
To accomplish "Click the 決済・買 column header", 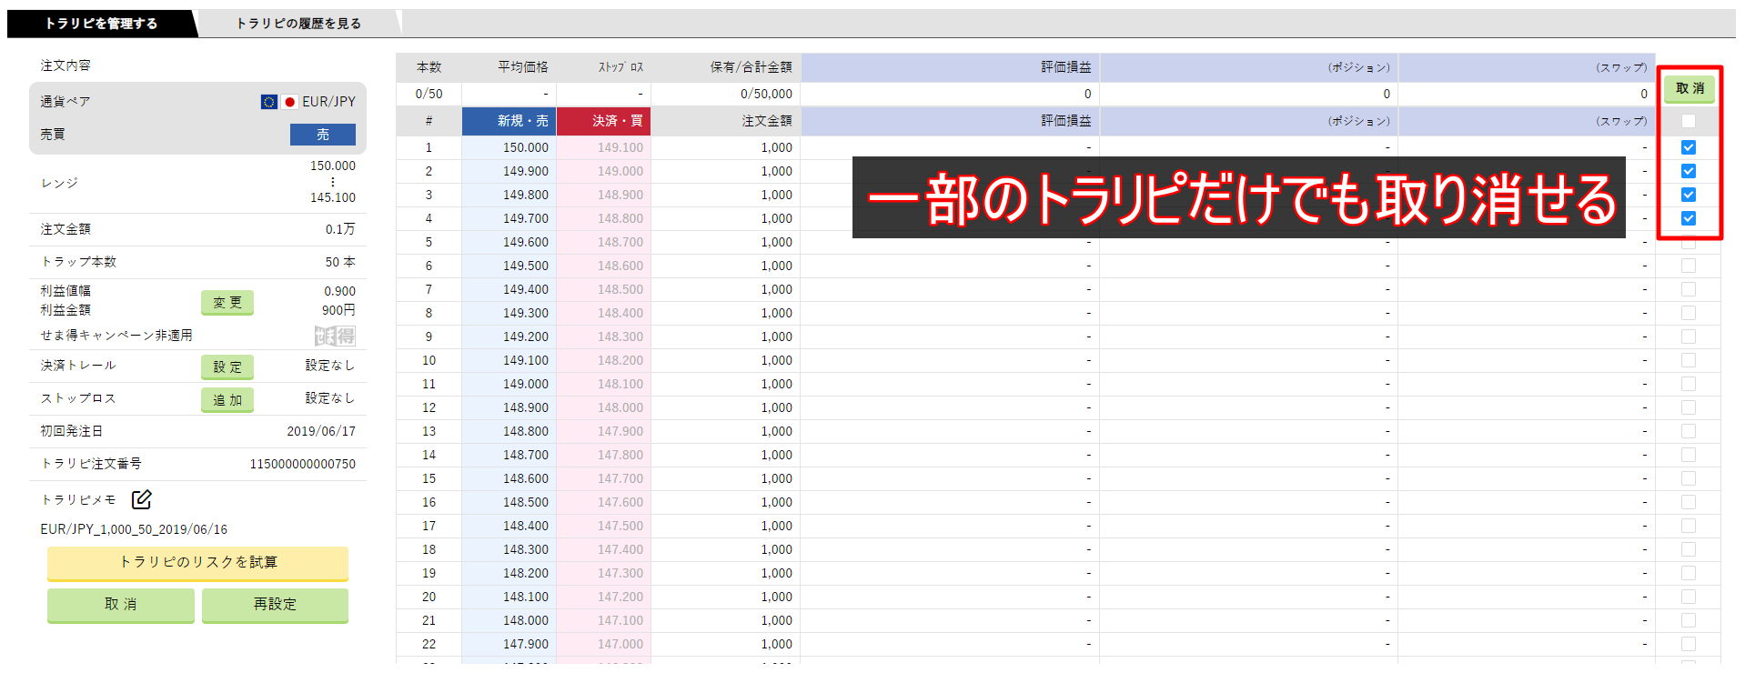I will coord(604,121).
